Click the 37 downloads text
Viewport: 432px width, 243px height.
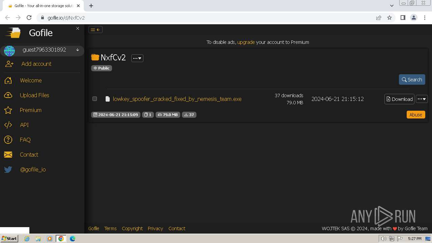click(x=289, y=96)
